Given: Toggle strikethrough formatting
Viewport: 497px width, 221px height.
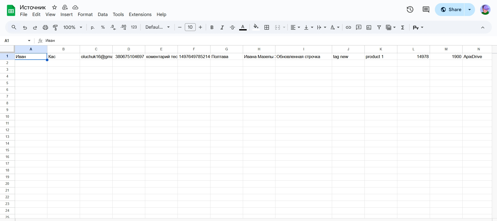Looking at the screenshot, I should (232, 27).
